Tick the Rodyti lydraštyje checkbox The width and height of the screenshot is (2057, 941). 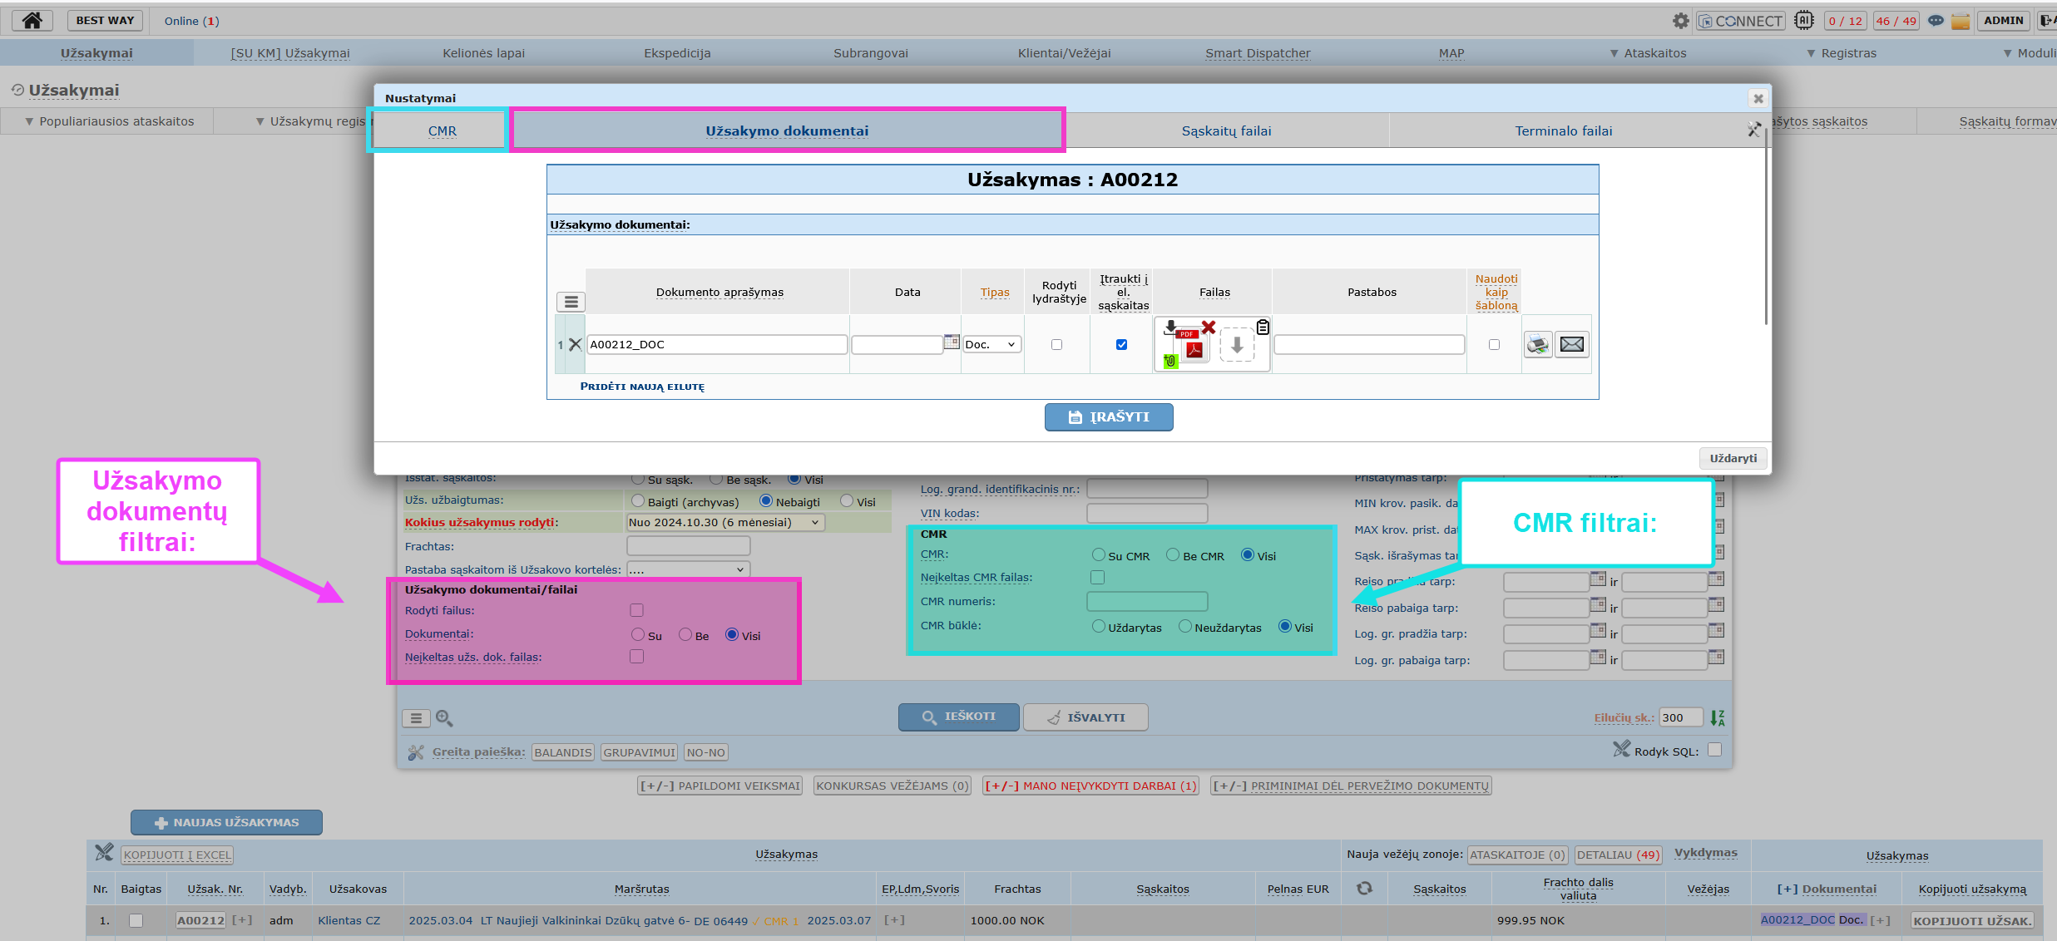(x=1056, y=344)
